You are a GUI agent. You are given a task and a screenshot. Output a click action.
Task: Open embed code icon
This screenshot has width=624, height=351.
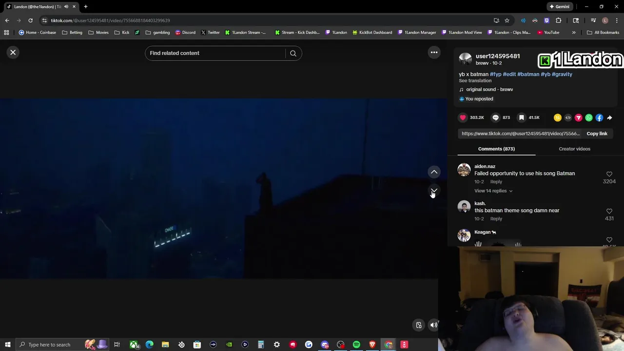pos(568,117)
